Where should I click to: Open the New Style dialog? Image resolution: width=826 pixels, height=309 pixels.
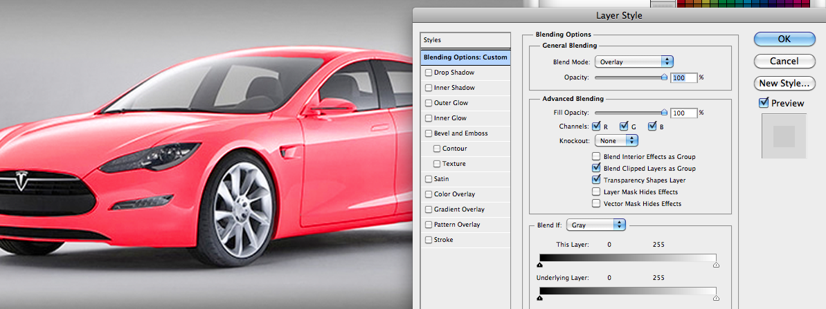[784, 83]
